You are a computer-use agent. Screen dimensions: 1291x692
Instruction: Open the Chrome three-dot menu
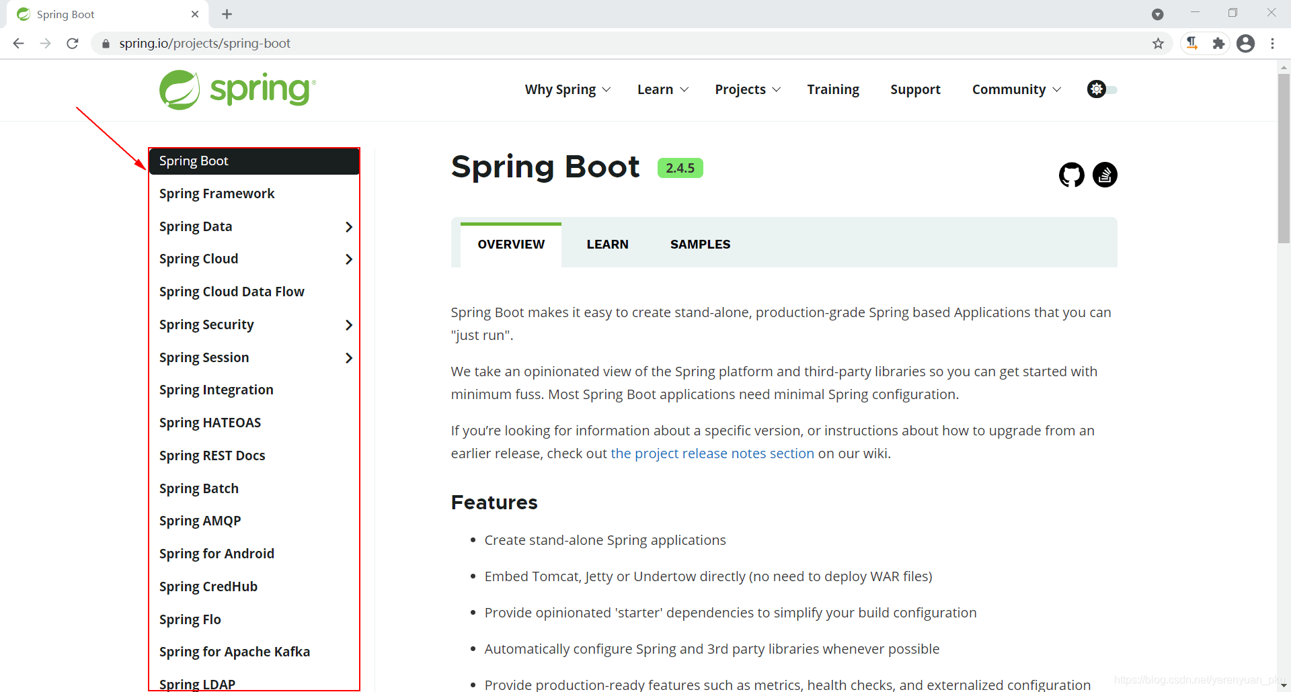coord(1272,44)
